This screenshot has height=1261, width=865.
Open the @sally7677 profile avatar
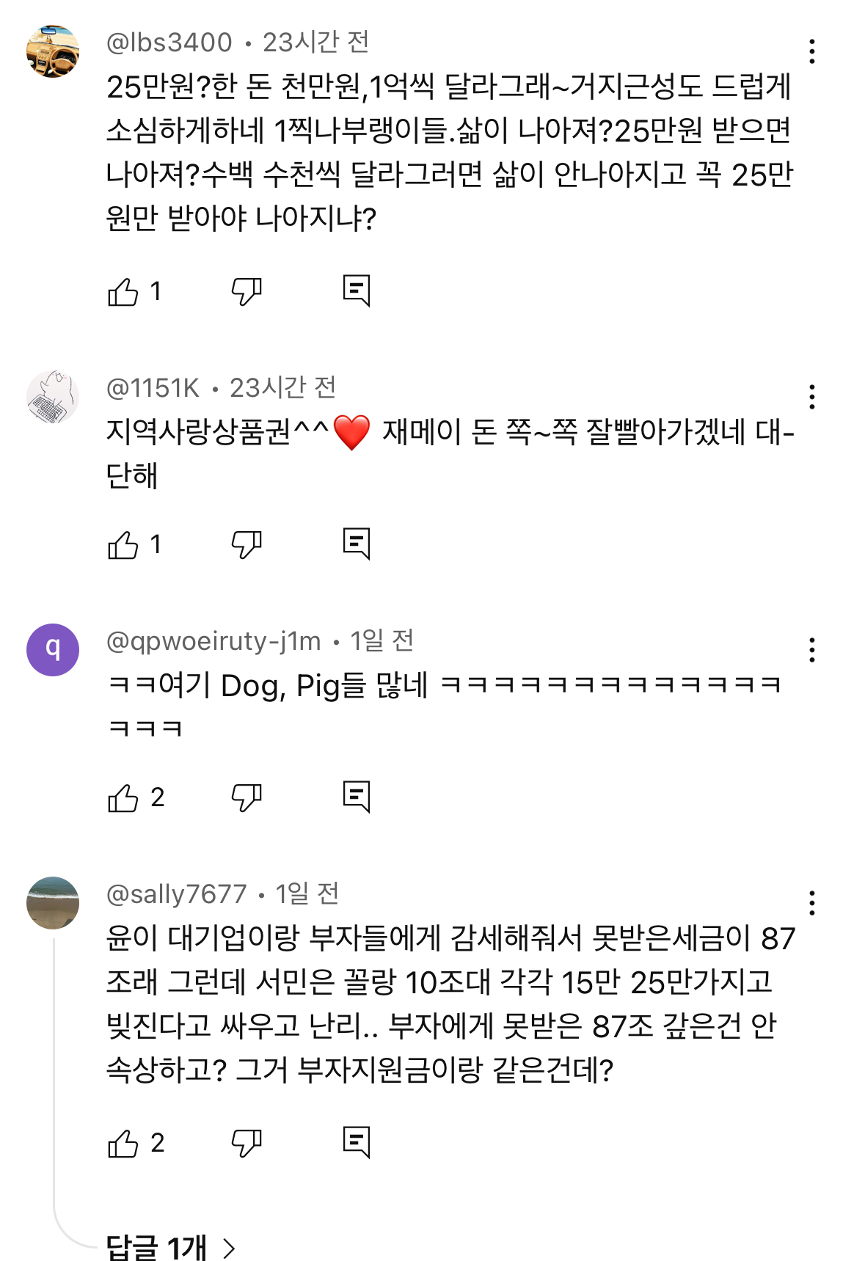tap(53, 903)
